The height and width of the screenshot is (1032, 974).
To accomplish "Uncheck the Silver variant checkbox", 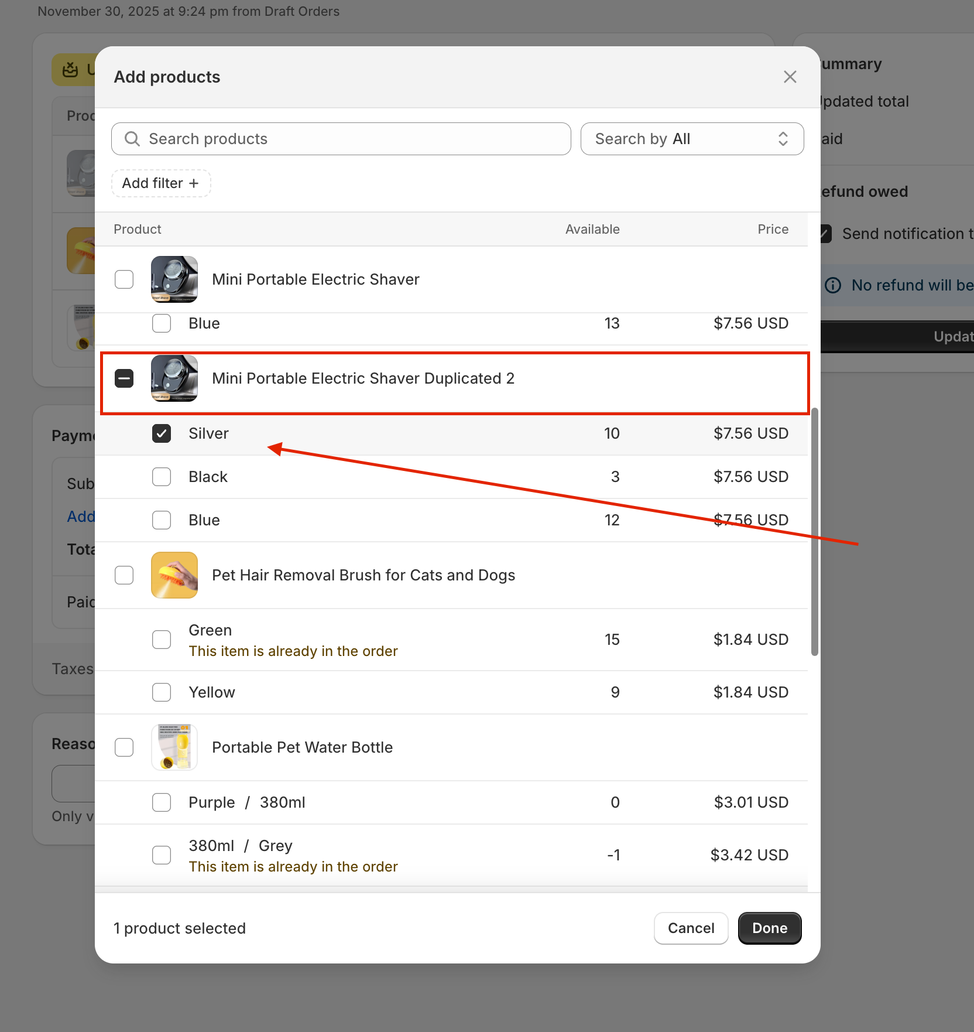I will coord(162,433).
